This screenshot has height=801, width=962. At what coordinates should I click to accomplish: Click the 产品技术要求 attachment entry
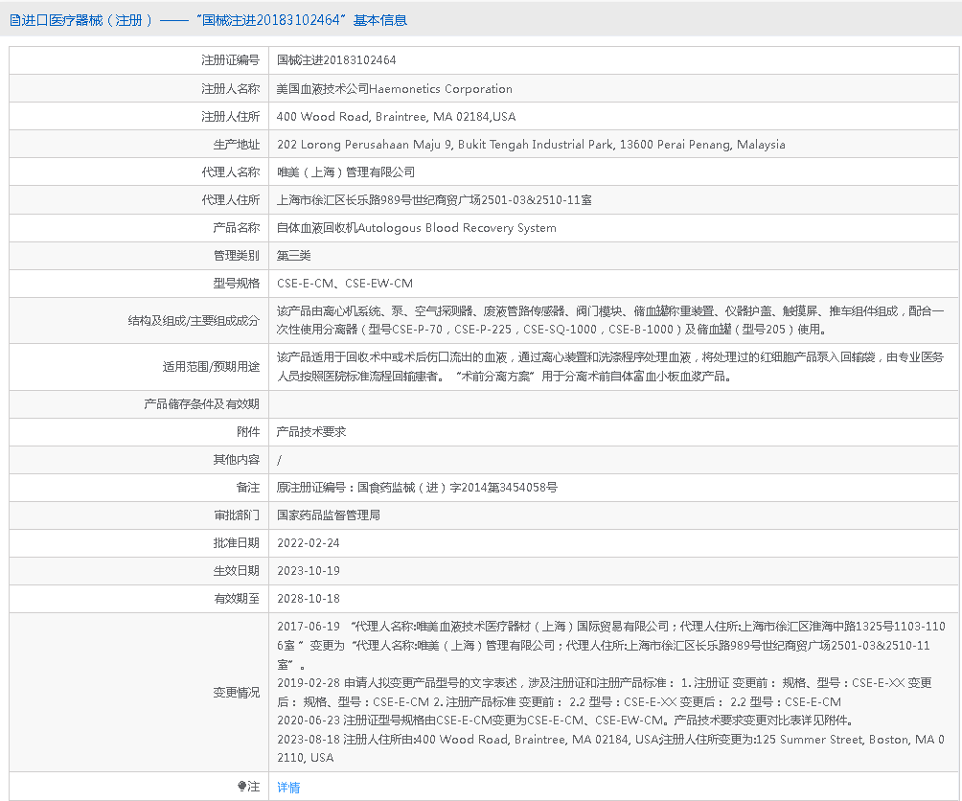(311, 432)
